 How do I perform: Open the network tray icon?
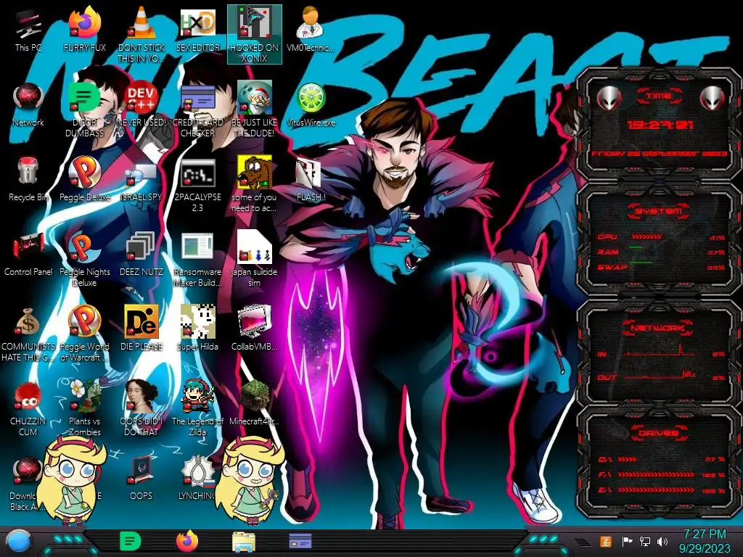[x=645, y=541]
